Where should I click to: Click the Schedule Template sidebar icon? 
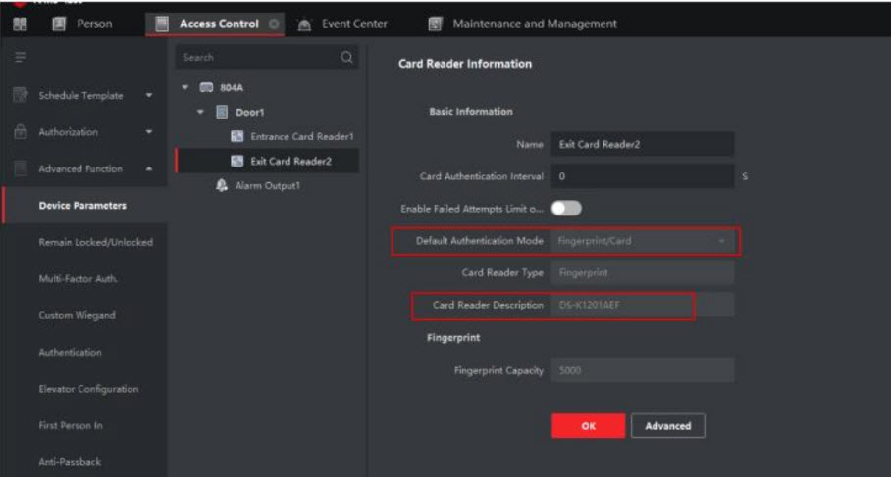18,96
